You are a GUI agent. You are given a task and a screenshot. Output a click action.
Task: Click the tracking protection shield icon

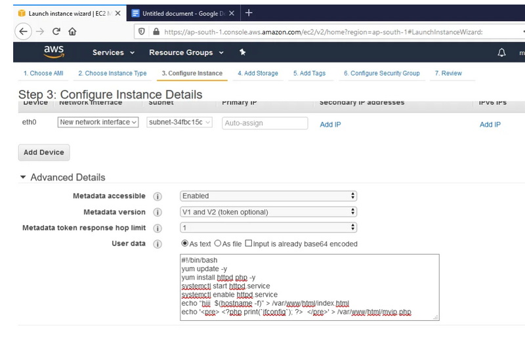[142, 32]
